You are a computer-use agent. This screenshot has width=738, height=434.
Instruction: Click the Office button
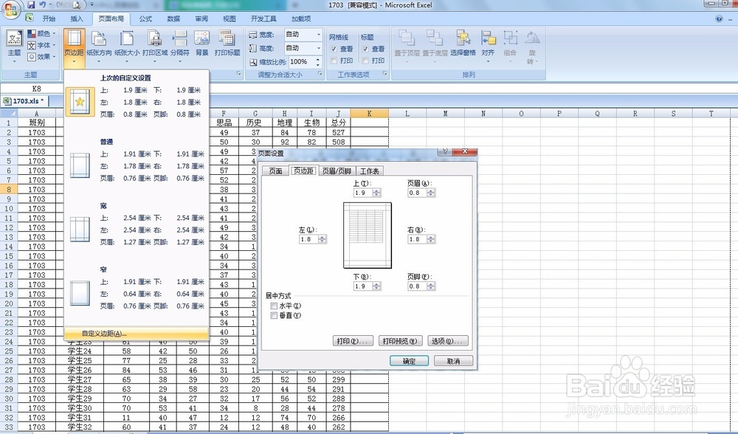point(11,9)
